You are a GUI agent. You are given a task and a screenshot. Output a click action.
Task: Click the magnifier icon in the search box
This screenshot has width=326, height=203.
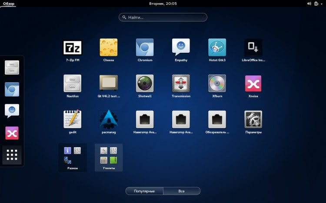(124, 17)
